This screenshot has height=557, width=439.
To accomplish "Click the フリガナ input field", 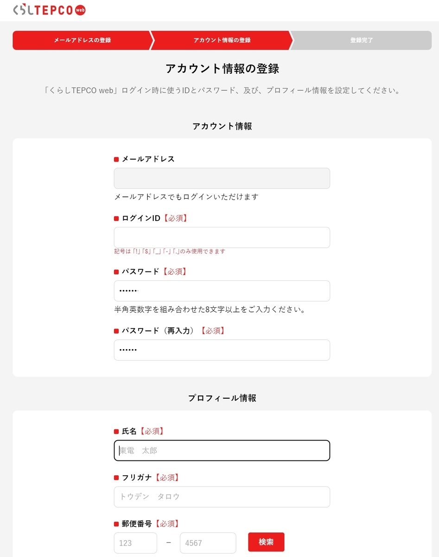I will tap(222, 497).
